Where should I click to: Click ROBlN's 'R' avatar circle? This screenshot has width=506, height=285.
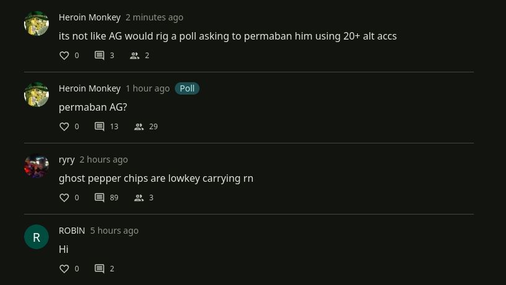[x=36, y=237]
